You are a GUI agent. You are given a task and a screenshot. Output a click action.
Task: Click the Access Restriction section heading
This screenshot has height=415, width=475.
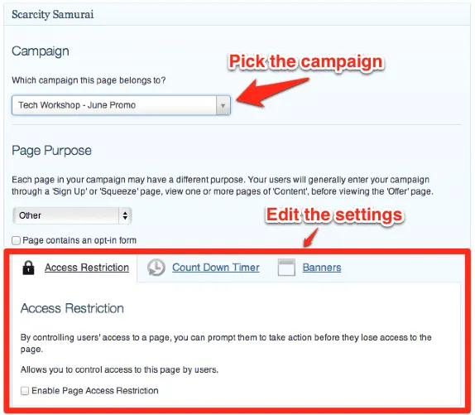(72, 308)
